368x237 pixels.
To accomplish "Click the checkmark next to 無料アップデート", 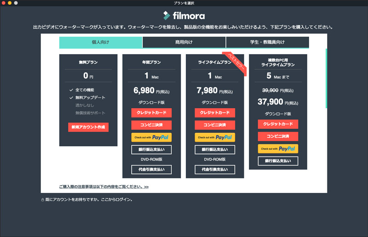I will click(x=71, y=98).
